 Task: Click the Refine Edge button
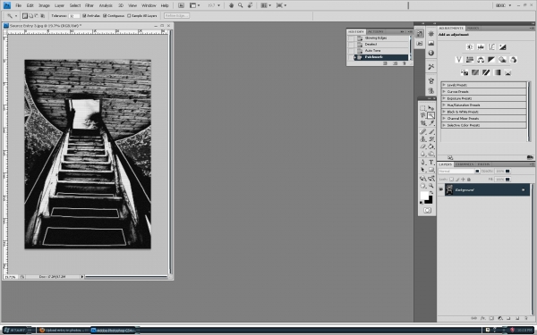coord(176,16)
